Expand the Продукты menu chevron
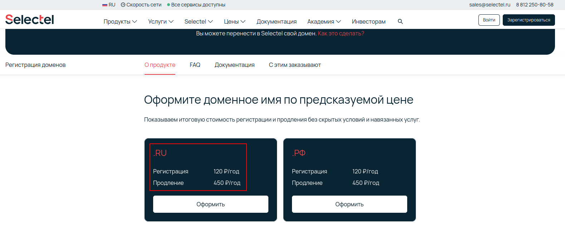 [135, 21]
